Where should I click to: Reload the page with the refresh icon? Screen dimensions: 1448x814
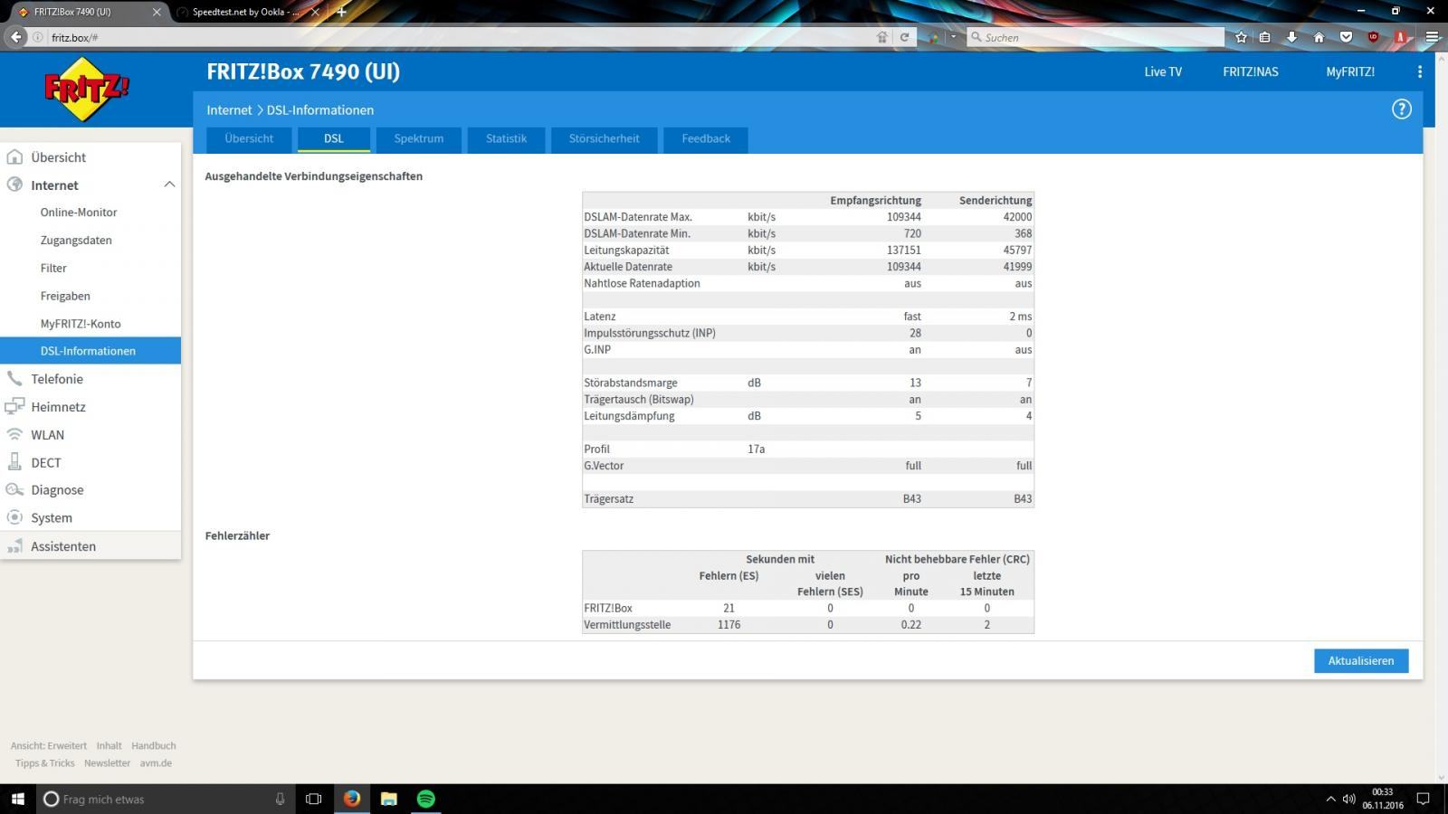[903, 37]
